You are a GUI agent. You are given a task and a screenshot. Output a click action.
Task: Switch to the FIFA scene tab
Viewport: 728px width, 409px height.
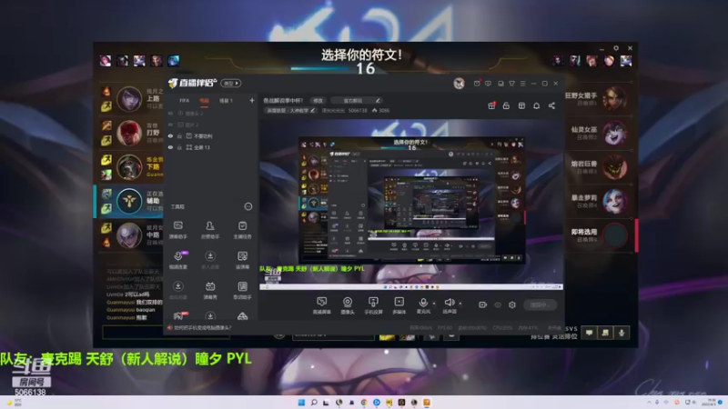185,101
